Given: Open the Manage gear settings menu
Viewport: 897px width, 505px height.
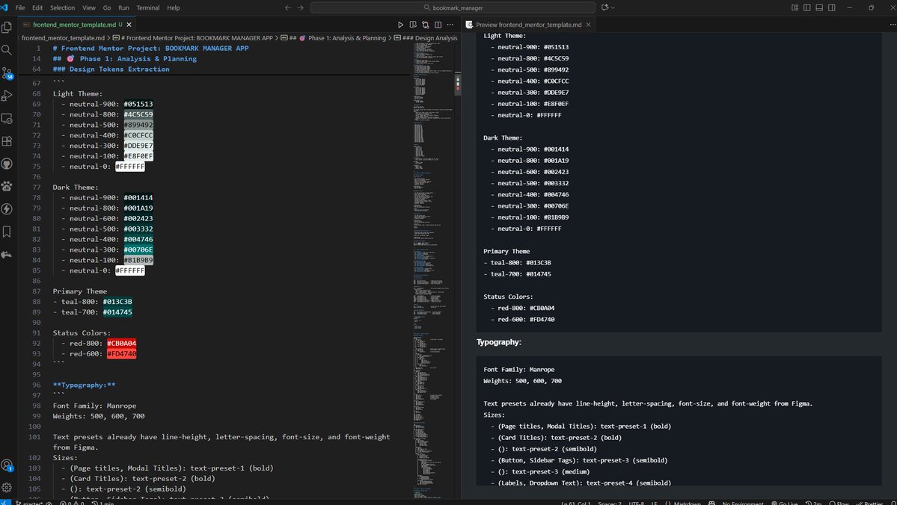Looking at the screenshot, I should coord(7,487).
